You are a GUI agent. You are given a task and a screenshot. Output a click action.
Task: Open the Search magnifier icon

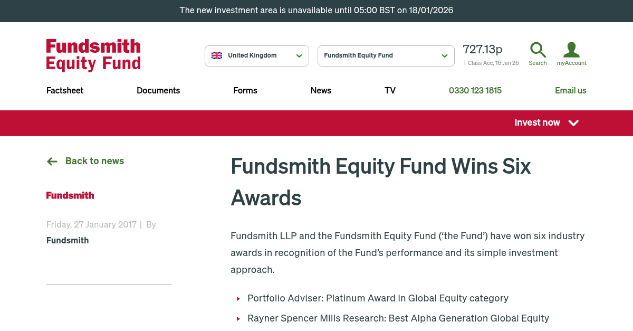[x=538, y=49]
